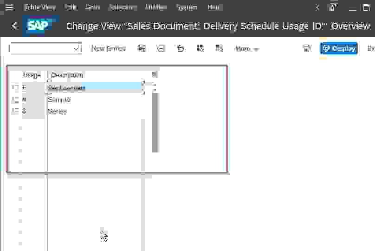
Task: Open the Selection menu
Action: (x=123, y=7)
